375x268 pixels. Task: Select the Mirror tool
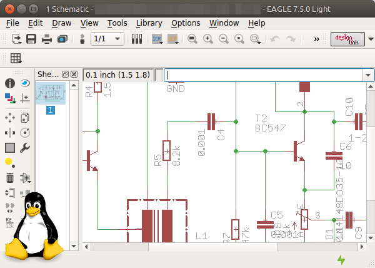tap(10, 133)
